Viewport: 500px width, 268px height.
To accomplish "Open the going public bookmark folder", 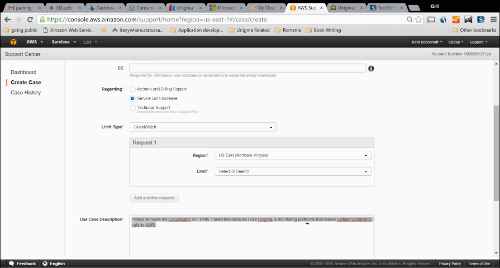I will 21,30.
